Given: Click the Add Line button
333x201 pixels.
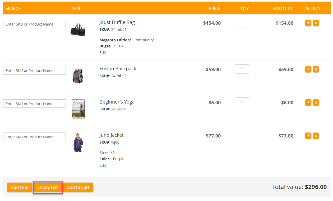Looking at the screenshot, I should click(20, 187).
